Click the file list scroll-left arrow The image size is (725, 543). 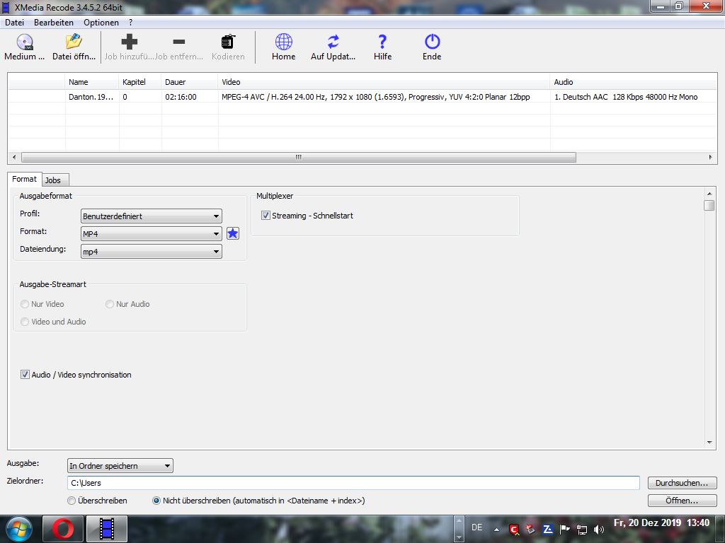coord(14,157)
